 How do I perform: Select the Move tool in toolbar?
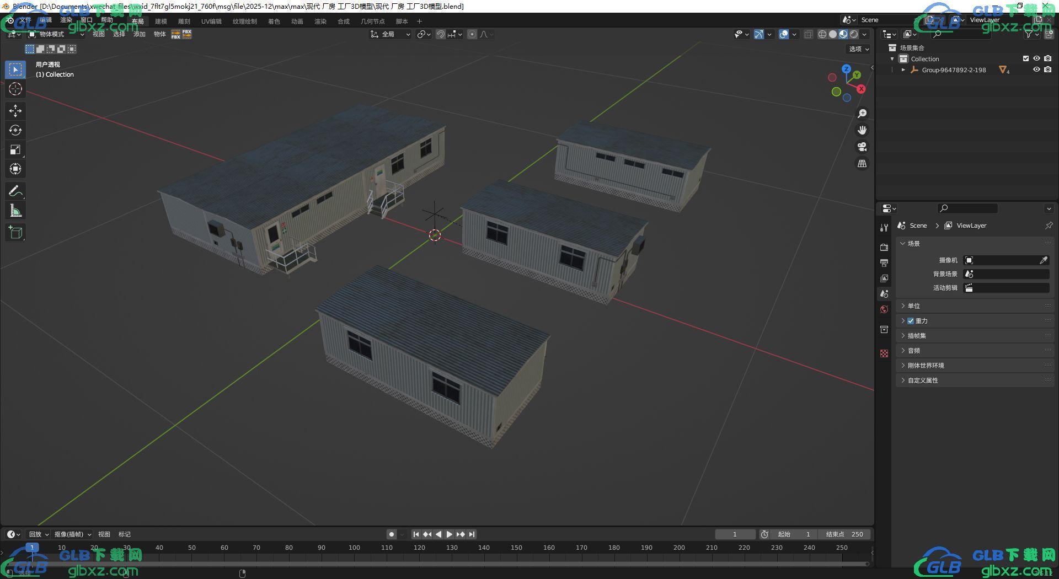[15, 111]
